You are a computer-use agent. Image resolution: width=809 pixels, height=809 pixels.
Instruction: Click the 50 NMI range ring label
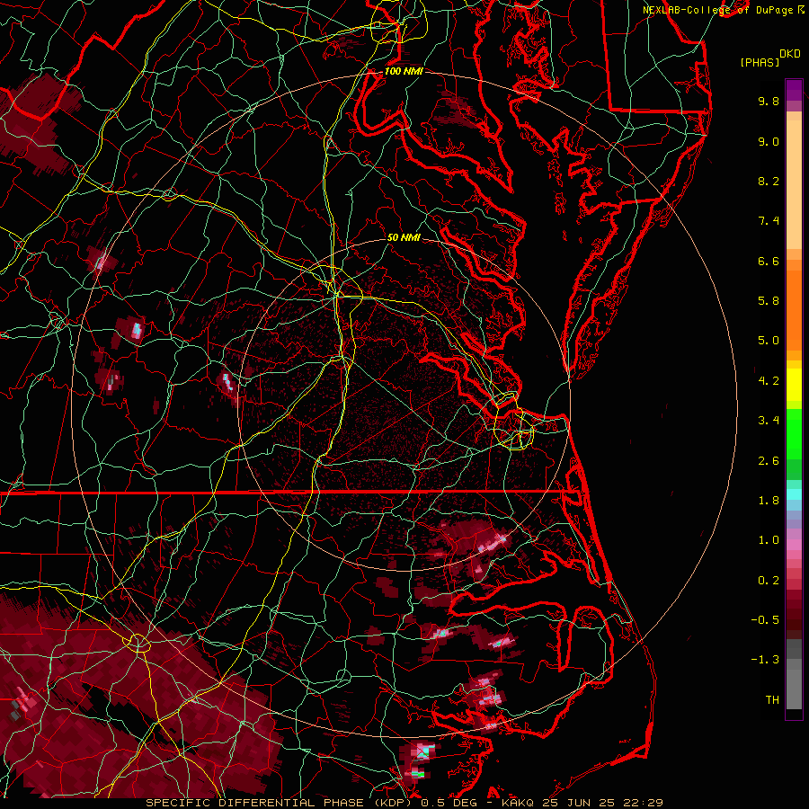[x=404, y=237]
